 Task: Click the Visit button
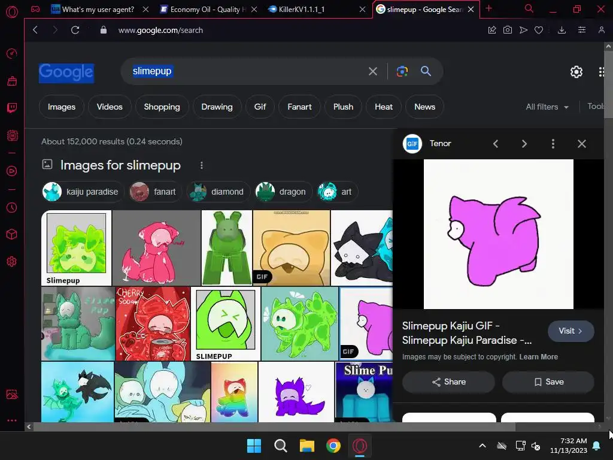click(570, 331)
